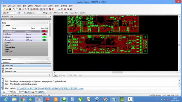Click the Zoom All fit-to-view icon
This screenshot has height=102, width=182.
(x=32, y=9)
